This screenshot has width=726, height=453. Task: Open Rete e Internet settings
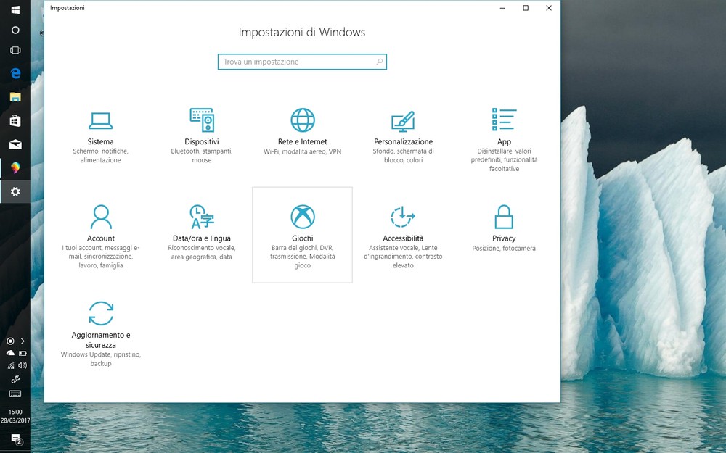pyautogui.click(x=302, y=137)
